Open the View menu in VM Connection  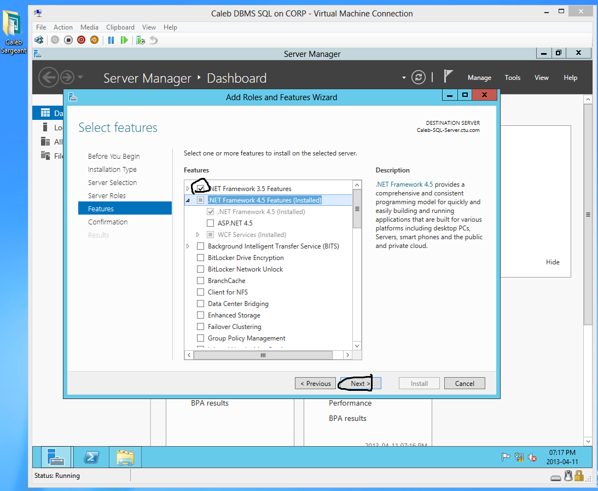point(149,27)
